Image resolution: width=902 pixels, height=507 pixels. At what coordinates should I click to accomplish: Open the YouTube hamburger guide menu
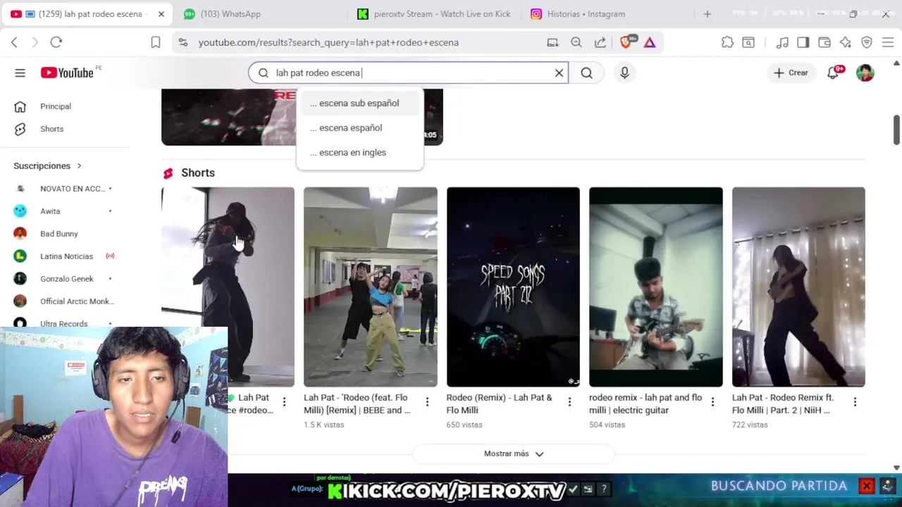[20, 73]
